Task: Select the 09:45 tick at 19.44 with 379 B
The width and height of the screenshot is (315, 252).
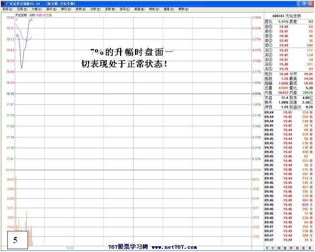Action: pos(289,135)
